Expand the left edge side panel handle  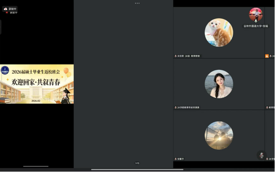1,27
